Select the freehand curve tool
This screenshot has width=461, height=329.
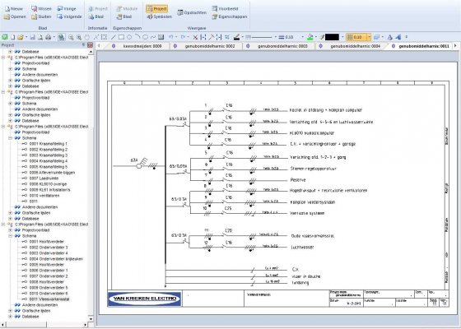click(x=153, y=37)
